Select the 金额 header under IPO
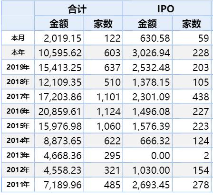 (x=147, y=23)
